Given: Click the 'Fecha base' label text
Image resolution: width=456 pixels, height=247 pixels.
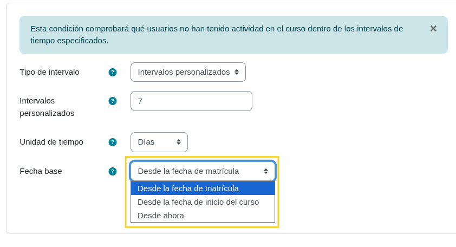Looking at the screenshot, I should pyautogui.click(x=41, y=171).
